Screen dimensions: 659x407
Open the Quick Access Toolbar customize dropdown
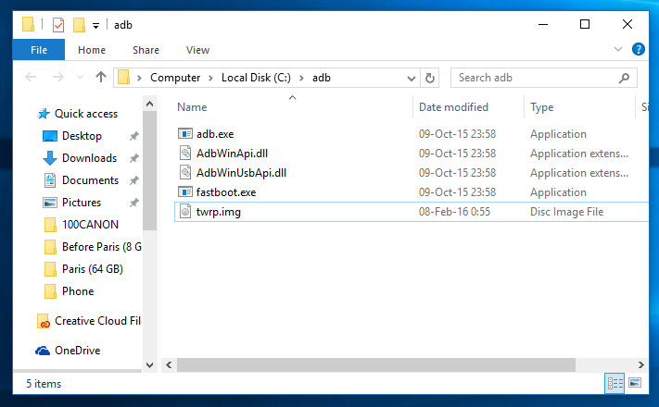coord(95,26)
